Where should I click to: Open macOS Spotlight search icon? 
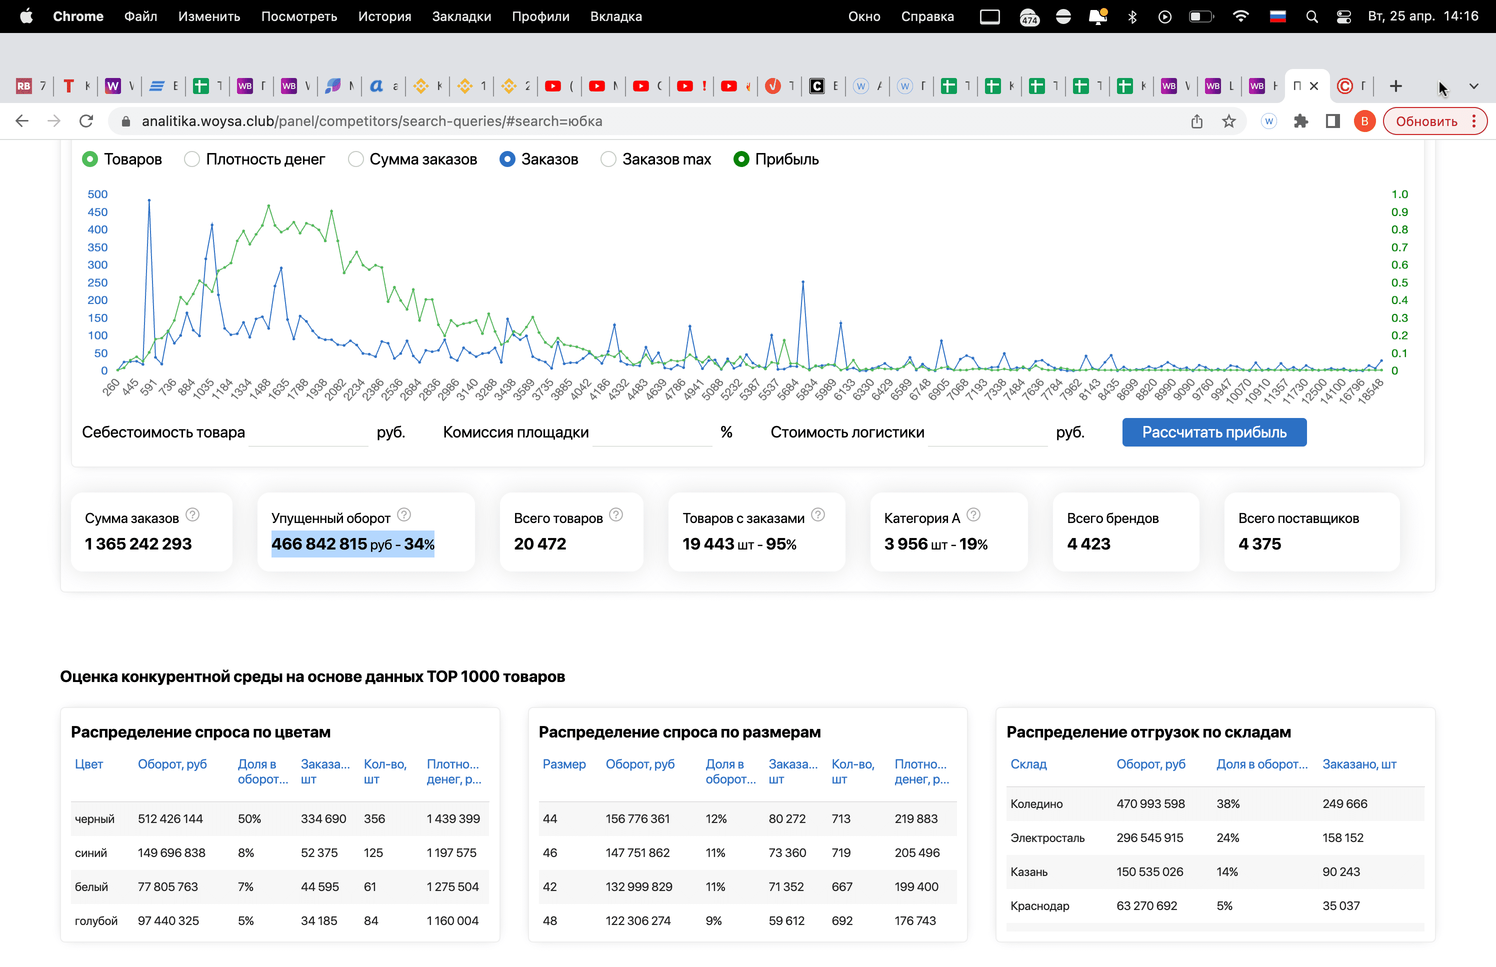(x=1311, y=17)
